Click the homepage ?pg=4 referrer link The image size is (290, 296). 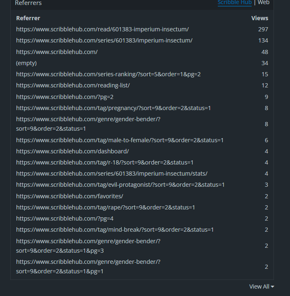(65, 218)
